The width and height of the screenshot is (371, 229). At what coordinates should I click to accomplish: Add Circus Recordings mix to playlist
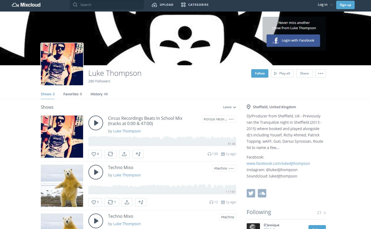[138, 154]
